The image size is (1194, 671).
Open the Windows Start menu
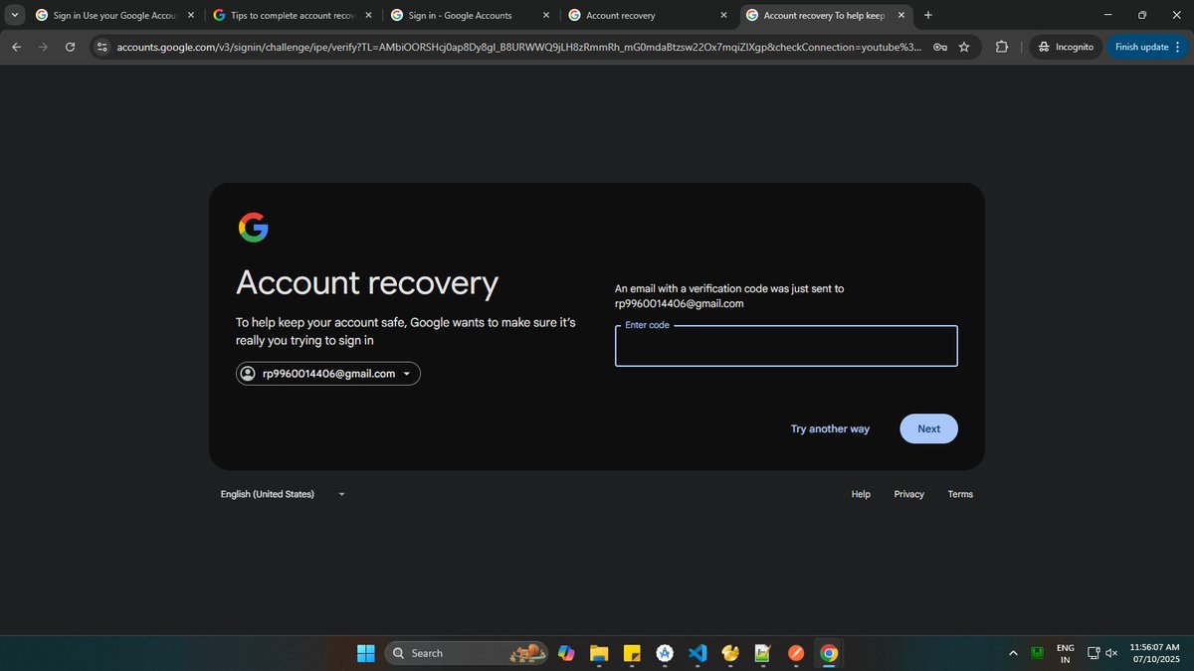(366, 653)
